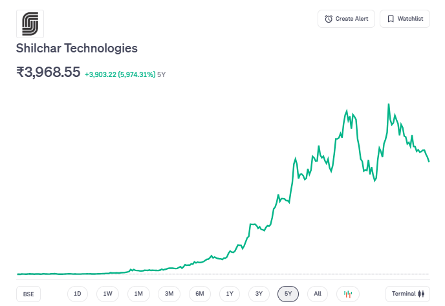Click the bookmark icon in Watchlist
This screenshot has width=445, height=306.
coord(391,19)
